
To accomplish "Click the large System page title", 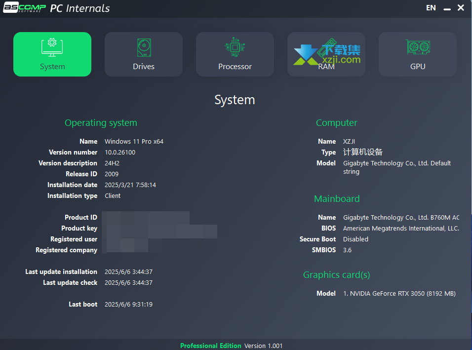I will click(235, 100).
